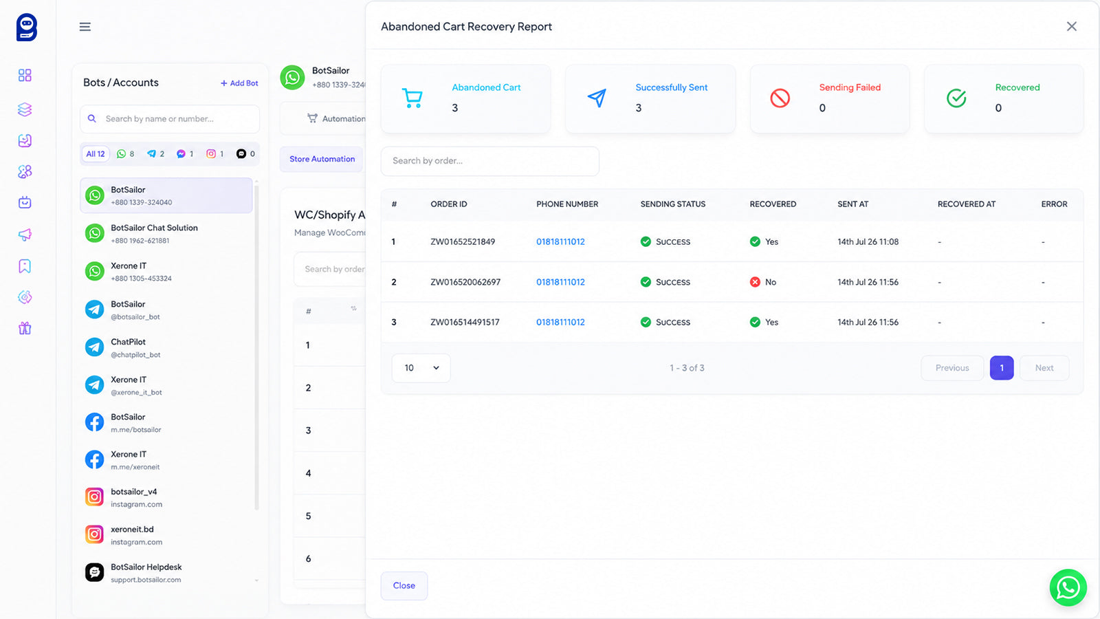
Task: Focus the Search by order field in report
Action: pyautogui.click(x=490, y=161)
